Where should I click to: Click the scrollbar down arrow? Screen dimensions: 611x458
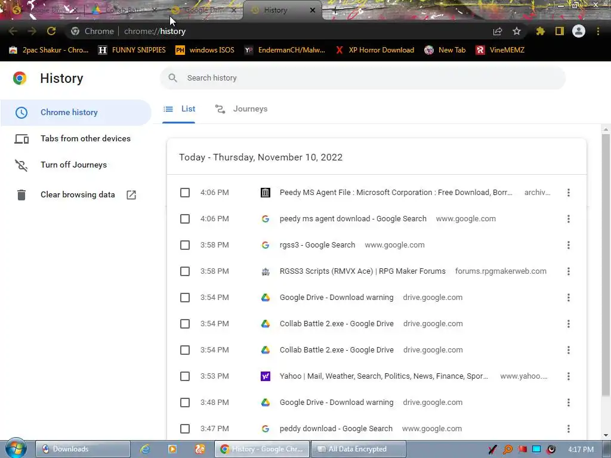606,435
